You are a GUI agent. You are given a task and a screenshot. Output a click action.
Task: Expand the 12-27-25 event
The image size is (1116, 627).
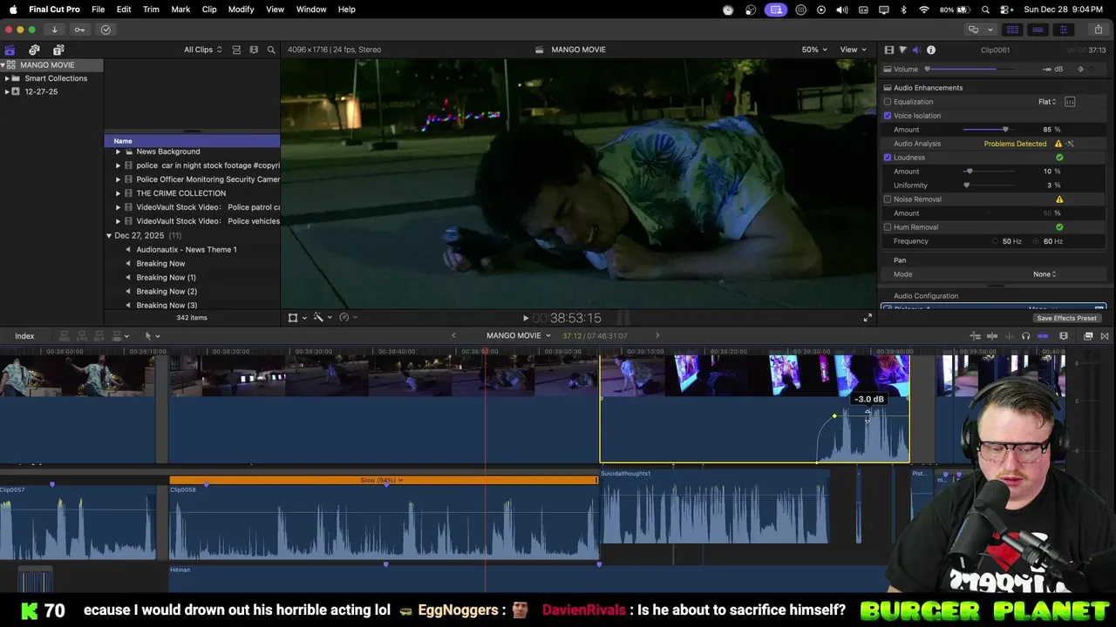tap(7, 91)
